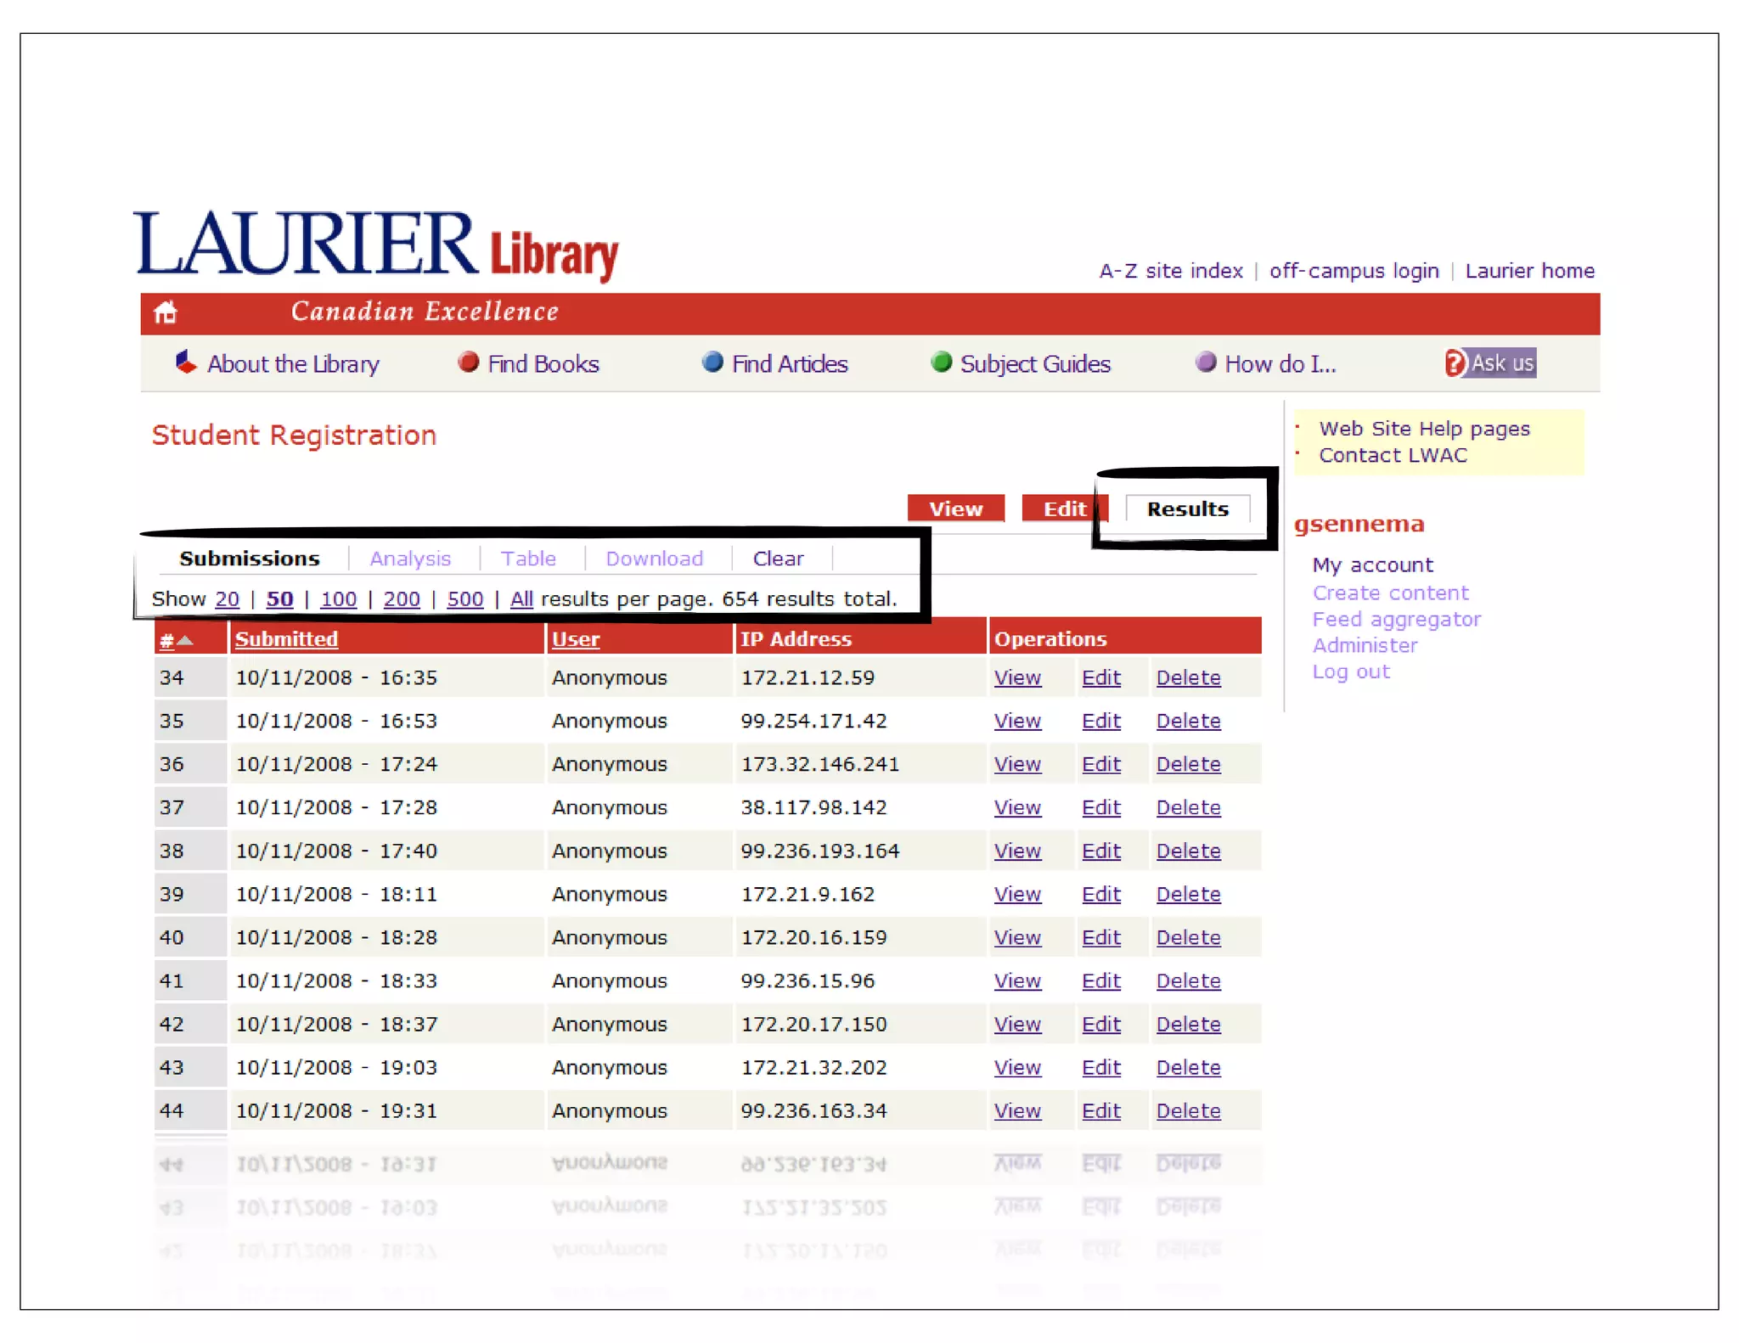Open the Ask us help icon

tap(1455, 362)
